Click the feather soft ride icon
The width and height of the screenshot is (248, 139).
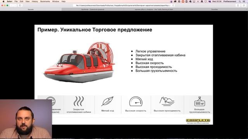pyautogui.click(x=107, y=101)
